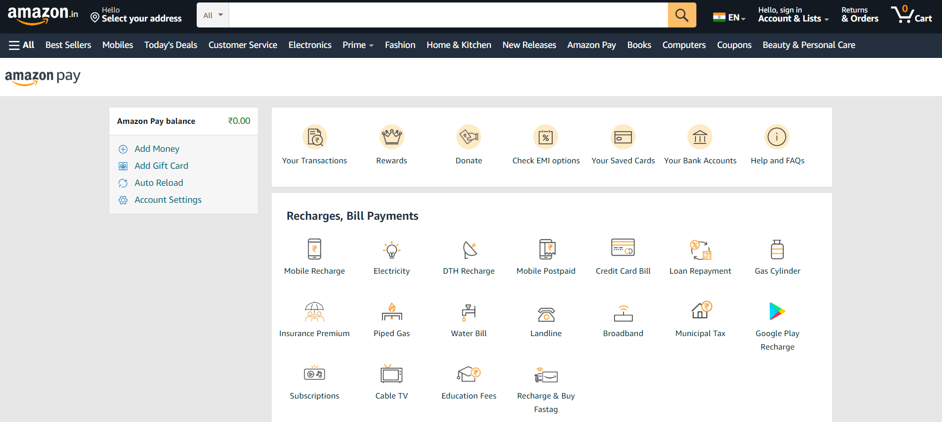Open New Releases
The height and width of the screenshot is (422, 942).
pyautogui.click(x=529, y=45)
